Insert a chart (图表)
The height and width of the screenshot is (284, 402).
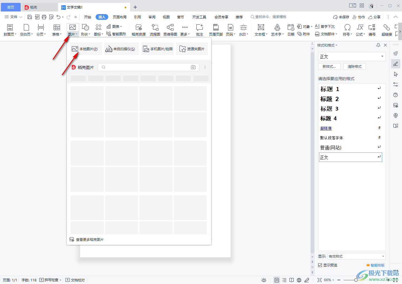(x=114, y=26)
